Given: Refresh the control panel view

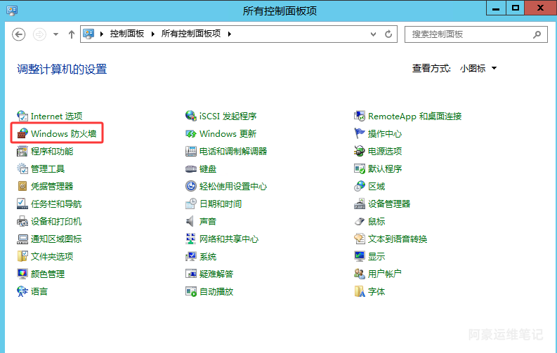Looking at the screenshot, I should click(388, 34).
